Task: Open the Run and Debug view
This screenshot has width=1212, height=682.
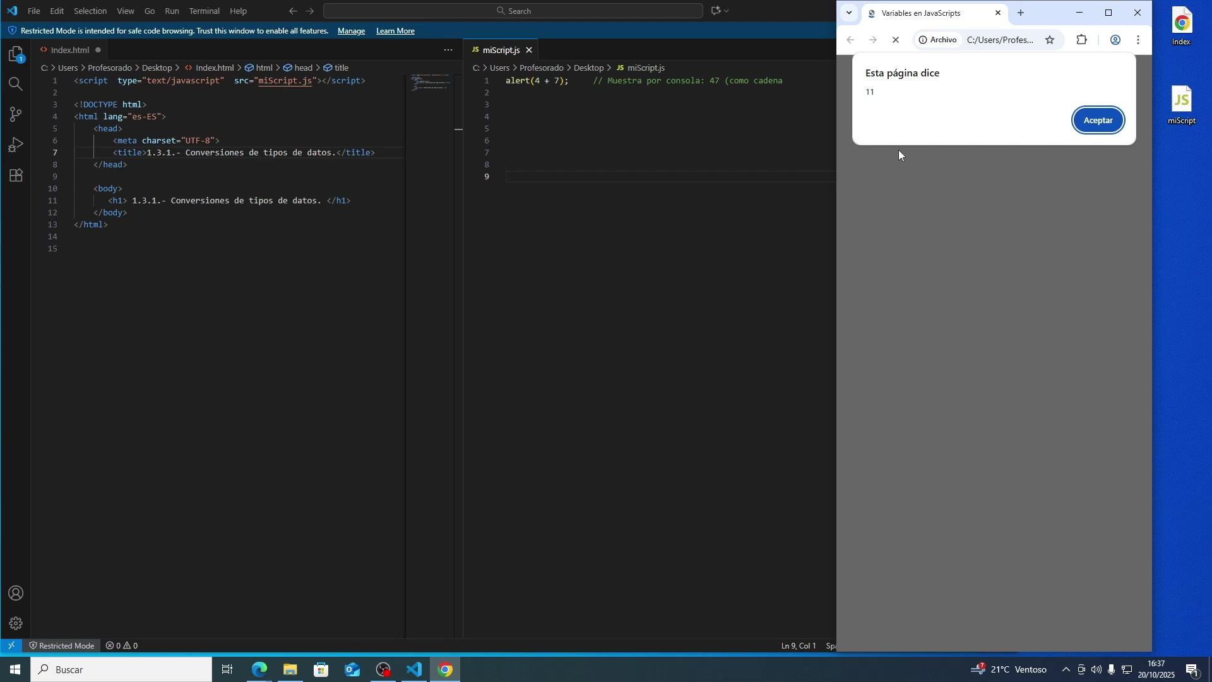Action: pos(16,145)
